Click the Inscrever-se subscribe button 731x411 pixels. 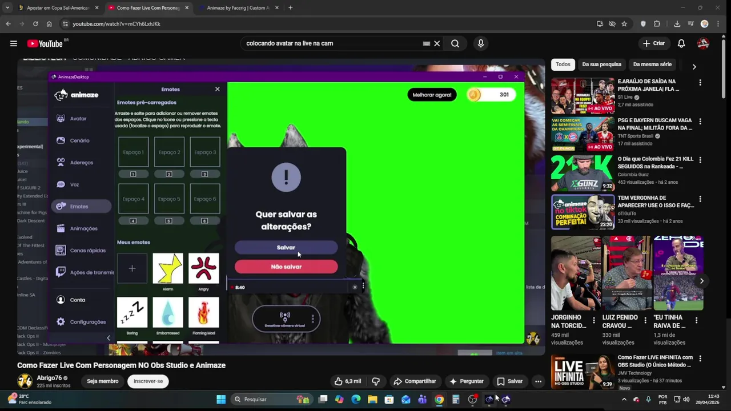pyautogui.click(x=148, y=381)
